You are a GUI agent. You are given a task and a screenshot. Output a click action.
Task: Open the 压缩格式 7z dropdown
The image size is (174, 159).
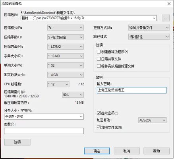click(66, 28)
